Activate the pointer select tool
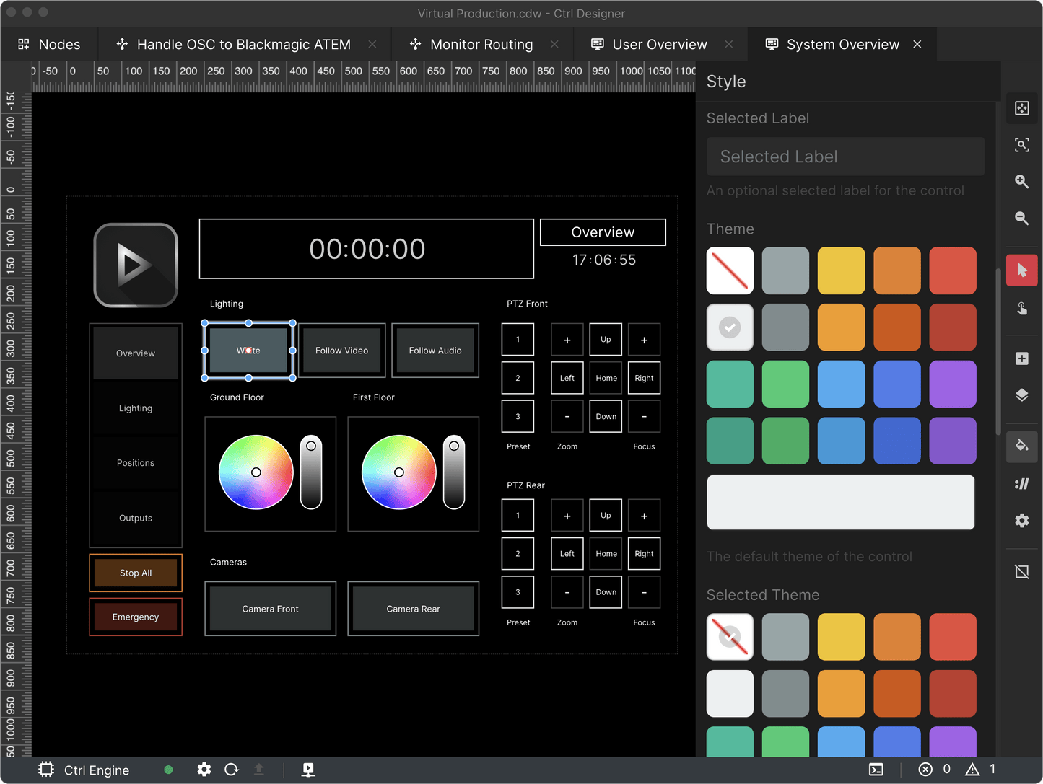 (1021, 270)
